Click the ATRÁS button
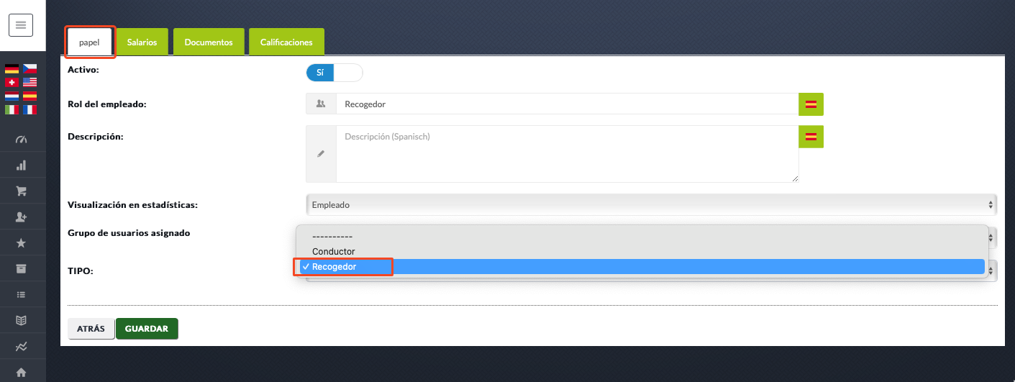Viewport: 1015px width, 382px height. point(91,329)
